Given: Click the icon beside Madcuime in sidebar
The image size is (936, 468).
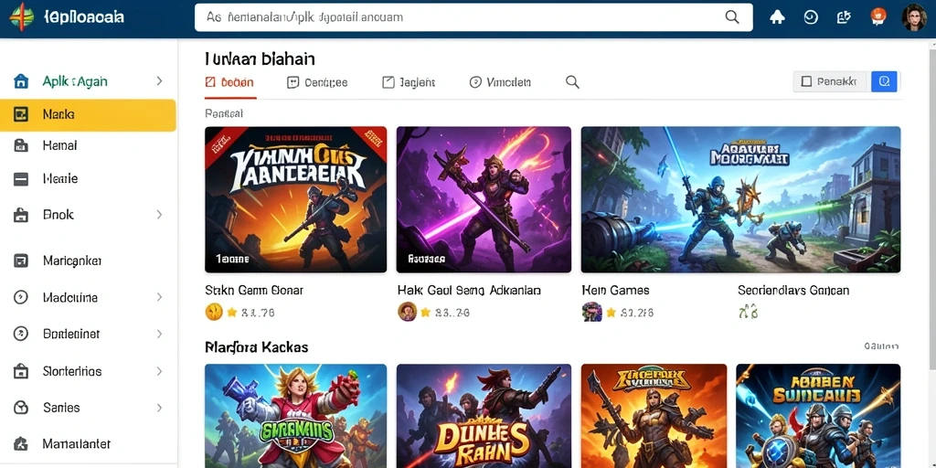Looking at the screenshot, I should pyautogui.click(x=21, y=297).
